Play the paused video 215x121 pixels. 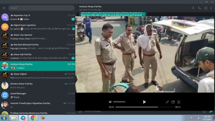[x=144, y=102]
